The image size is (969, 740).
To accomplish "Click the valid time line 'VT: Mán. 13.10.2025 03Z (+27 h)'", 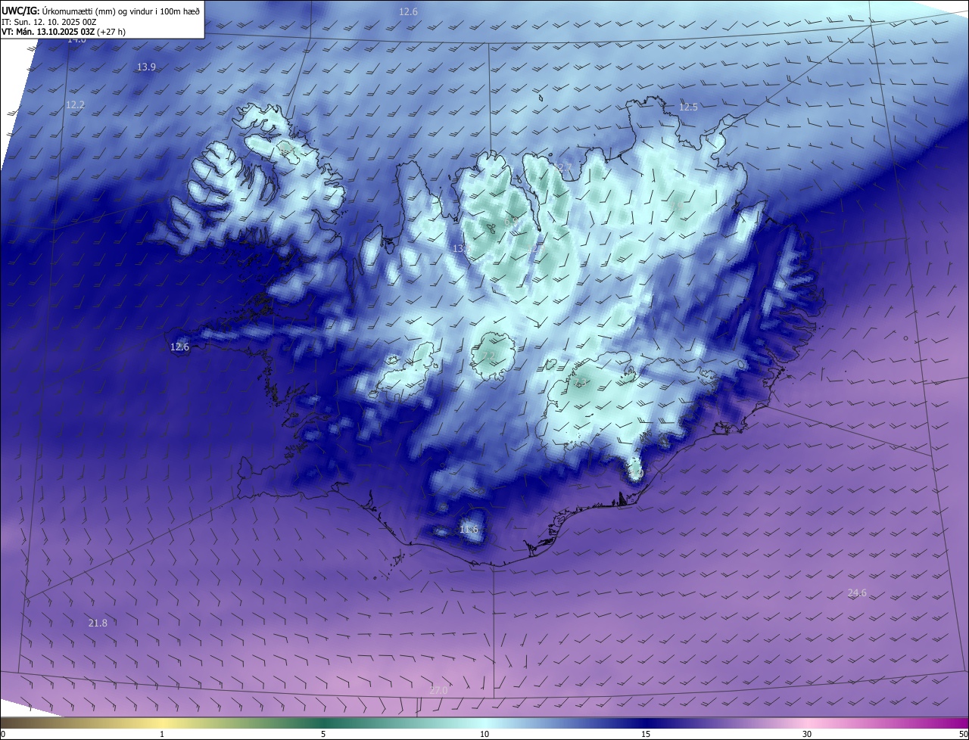I will click(x=64, y=32).
